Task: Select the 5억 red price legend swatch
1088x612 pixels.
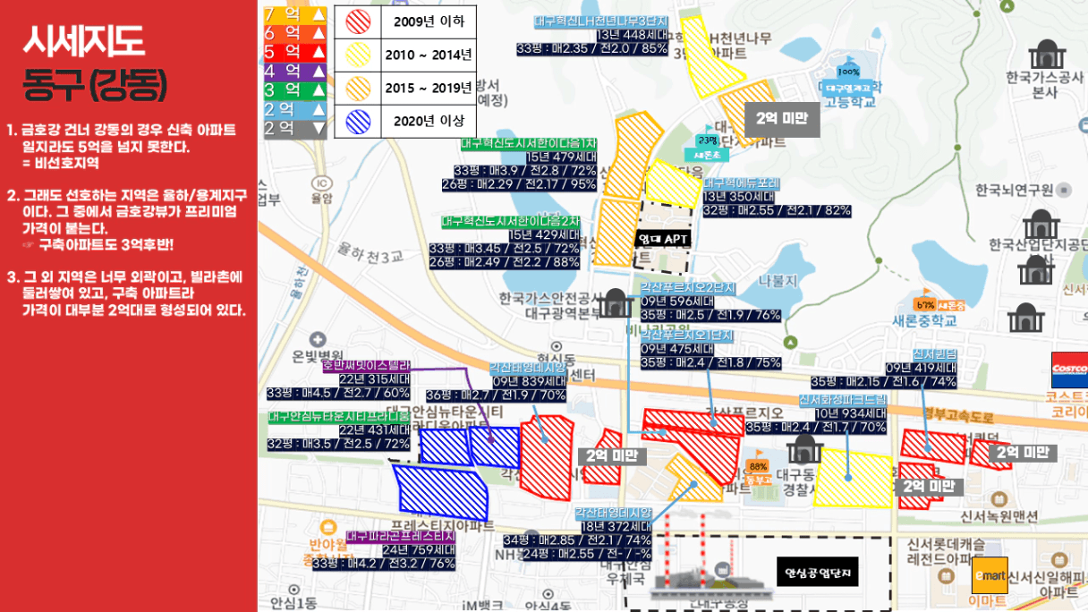Action: pos(296,52)
